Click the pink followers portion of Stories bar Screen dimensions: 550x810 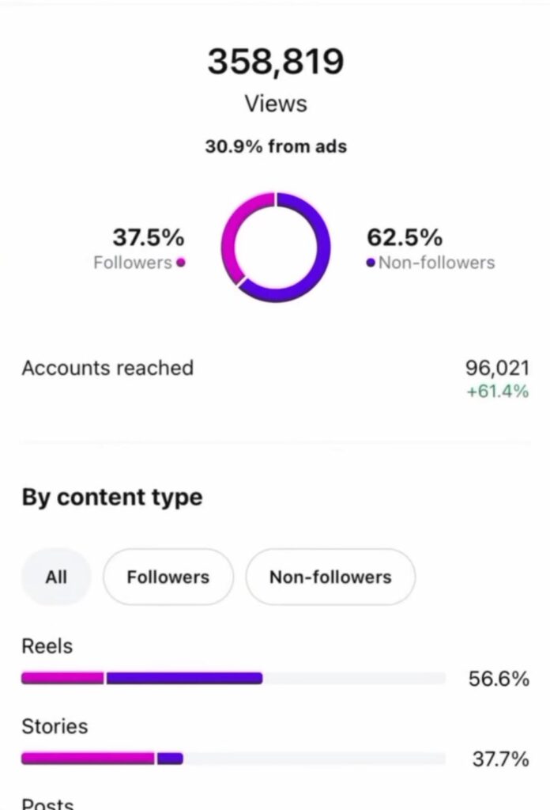pyautogui.click(x=88, y=759)
